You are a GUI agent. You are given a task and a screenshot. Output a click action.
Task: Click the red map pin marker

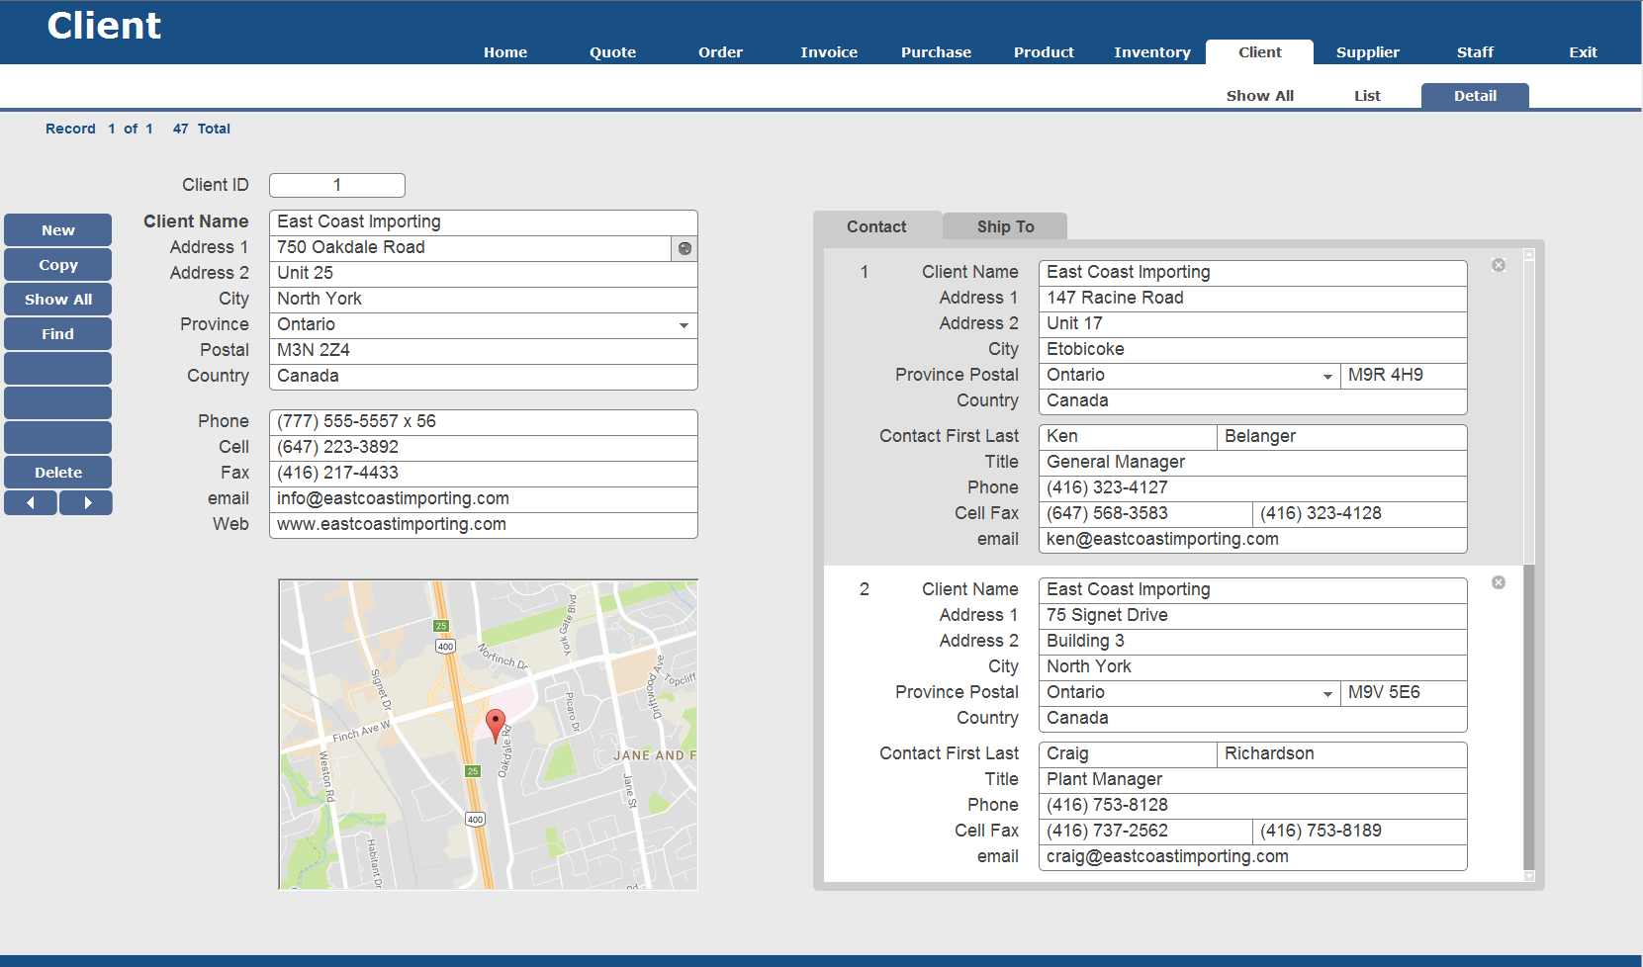[496, 723]
